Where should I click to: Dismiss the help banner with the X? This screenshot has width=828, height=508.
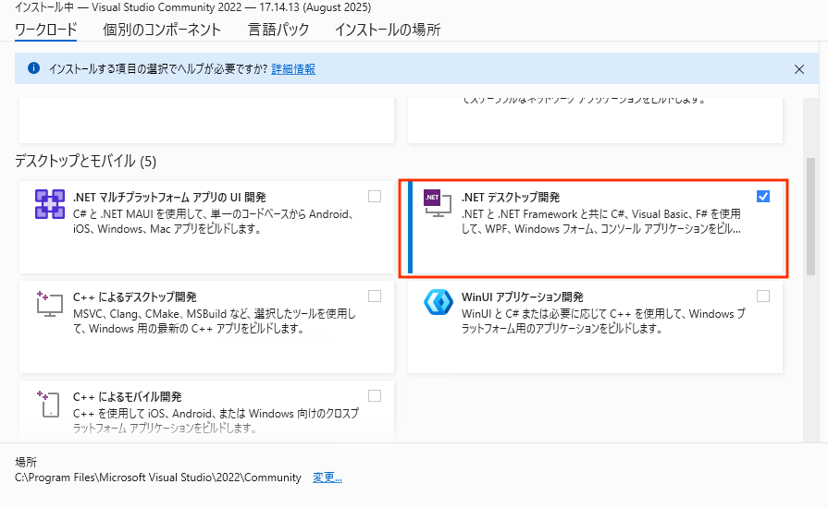799,68
